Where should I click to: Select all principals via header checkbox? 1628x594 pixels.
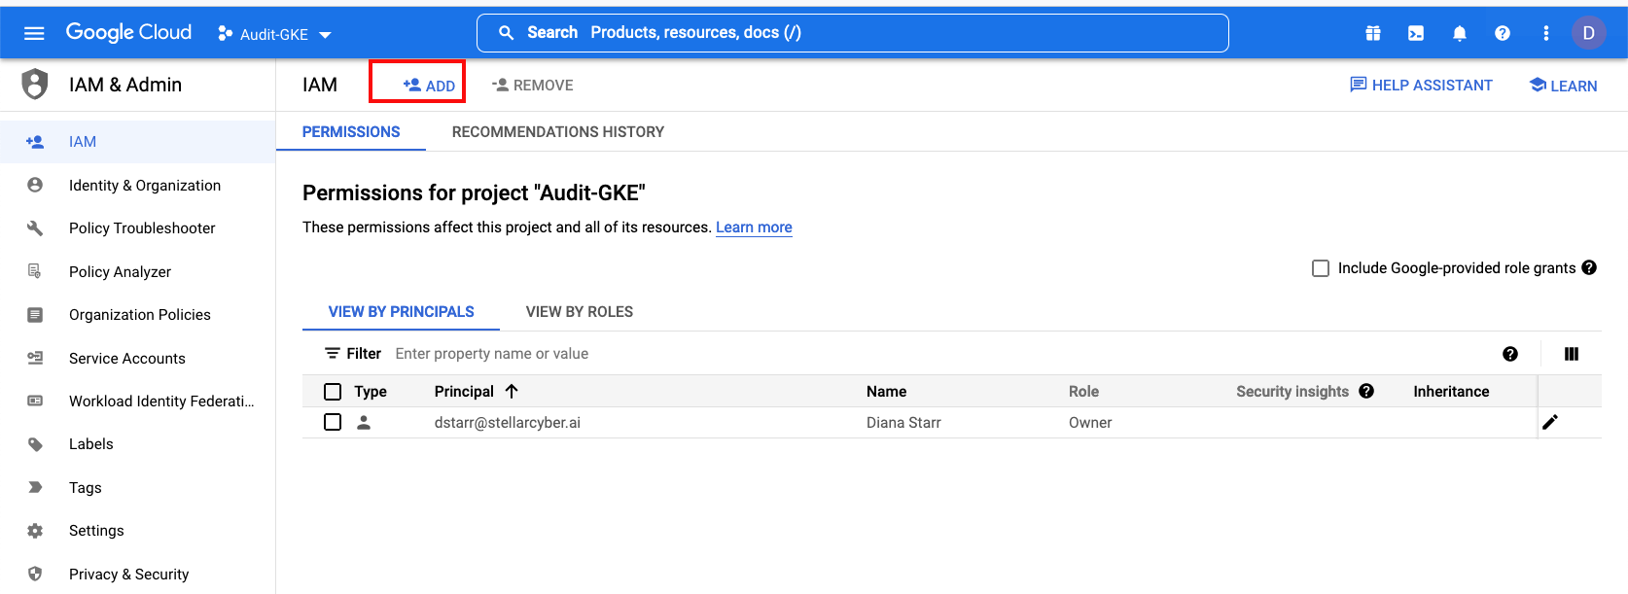point(333,392)
